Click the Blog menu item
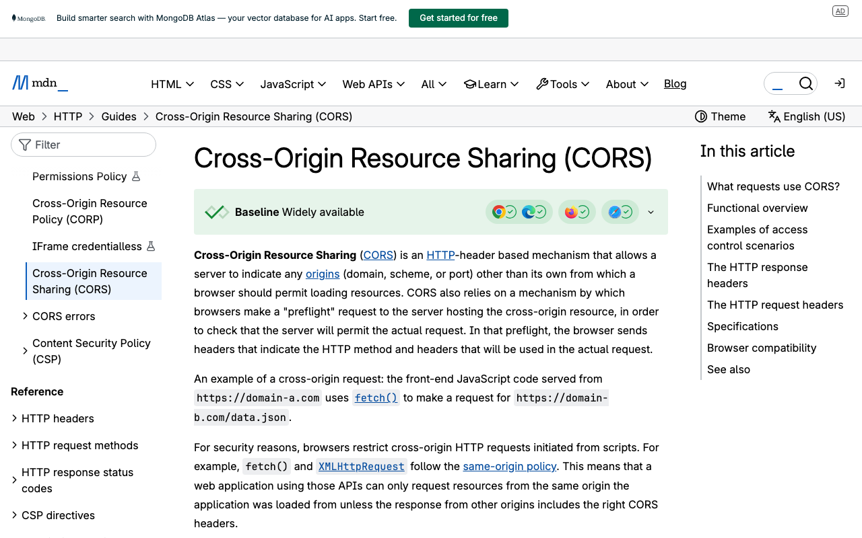The image size is (862, 538). tap(675, 83)
